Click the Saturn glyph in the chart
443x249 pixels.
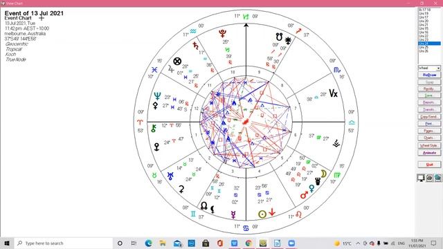195,46
